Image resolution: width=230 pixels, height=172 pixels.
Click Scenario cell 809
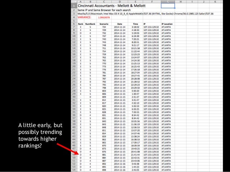(x=104, y=97)
